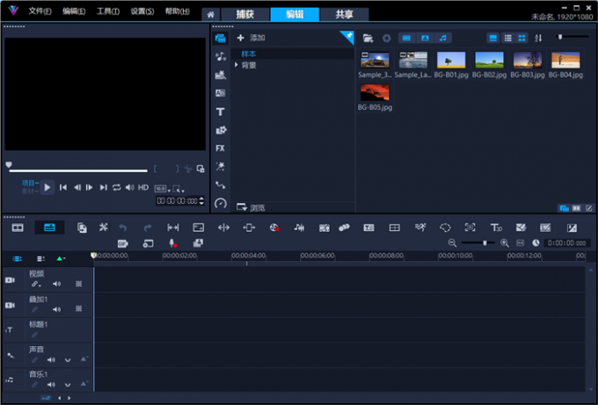Zoom in the timeline
Image resolution: width=598 pixels, height=405 pixels.
[x=505, y=243]
